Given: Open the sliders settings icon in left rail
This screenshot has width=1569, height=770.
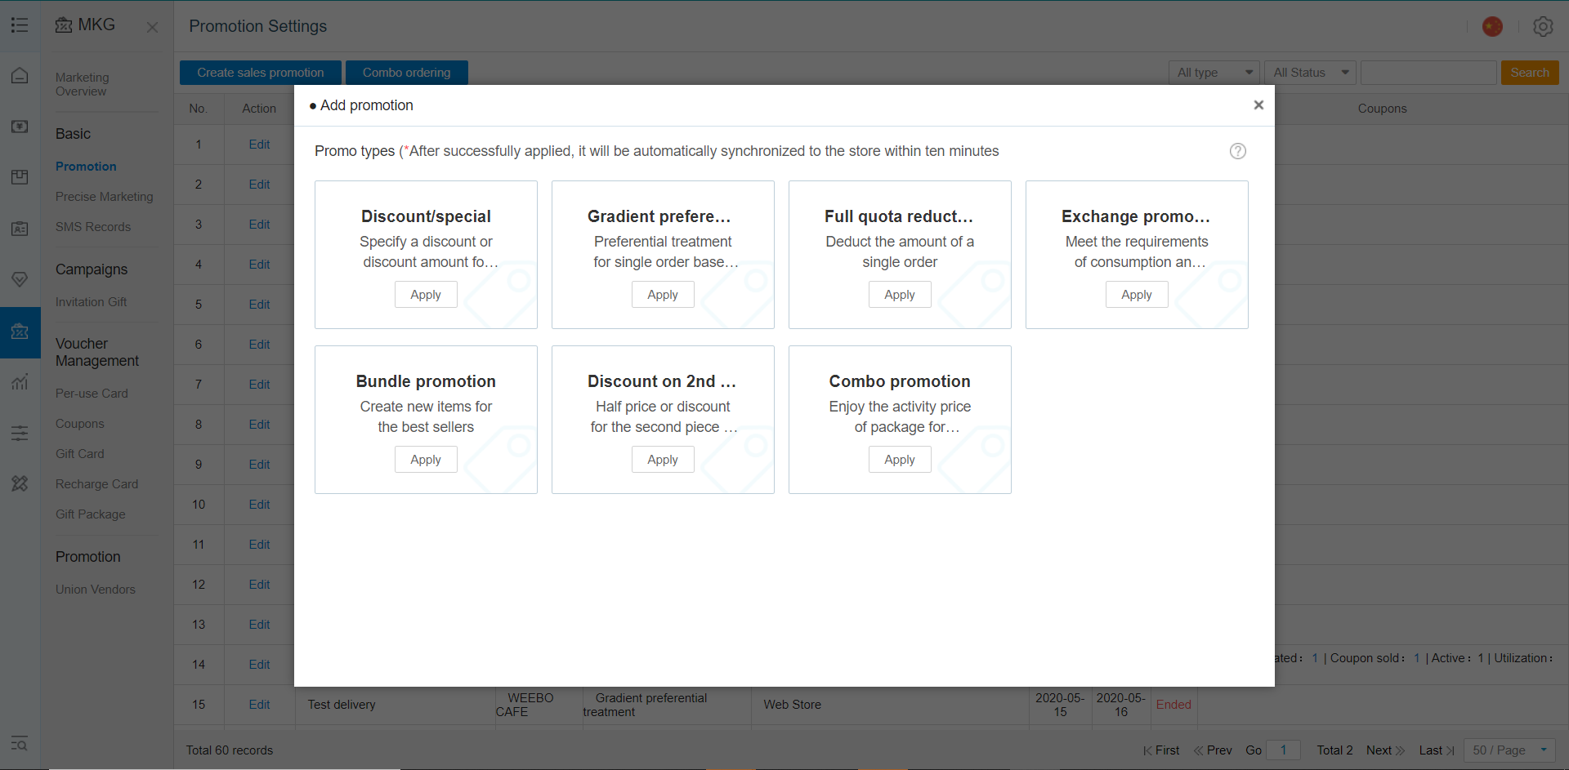Looking at the screenshot, I should [20, 433].
